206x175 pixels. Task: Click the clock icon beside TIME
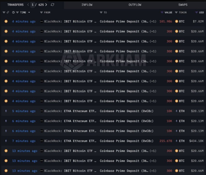click(x=14, y=13)
